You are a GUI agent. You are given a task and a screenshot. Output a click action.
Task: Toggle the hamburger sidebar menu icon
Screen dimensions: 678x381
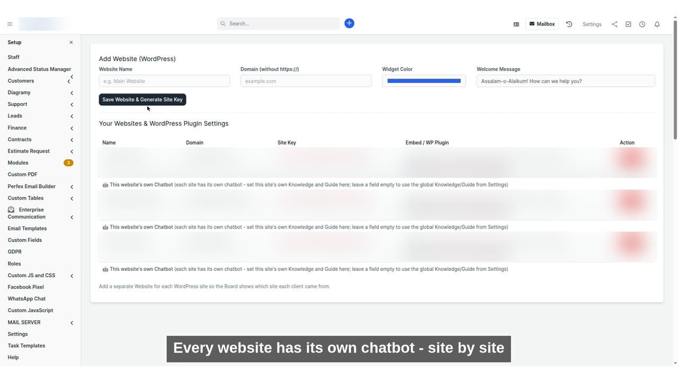click(x=10, y=24)
